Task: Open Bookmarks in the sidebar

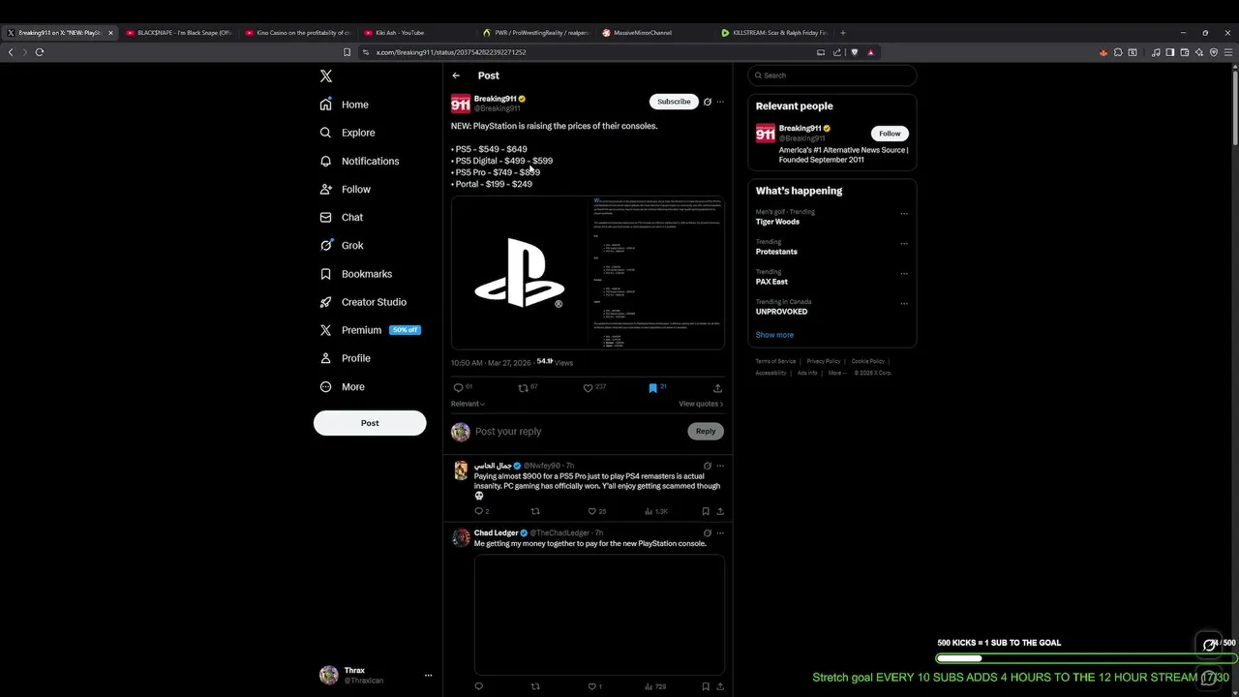Action: pyautogui.click(x=356, y=274)
